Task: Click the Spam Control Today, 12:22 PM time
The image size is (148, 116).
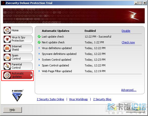Action: coord(95,65)
